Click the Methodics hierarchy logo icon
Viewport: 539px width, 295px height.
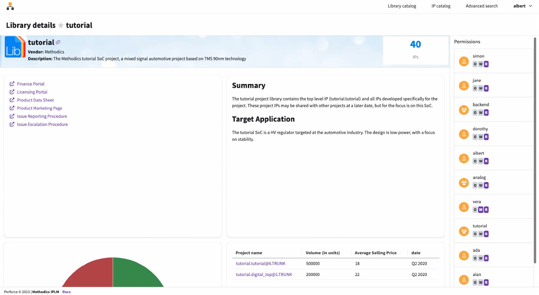10,6
